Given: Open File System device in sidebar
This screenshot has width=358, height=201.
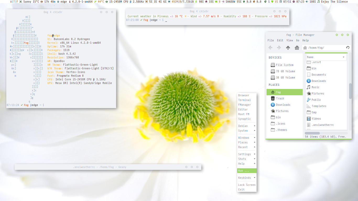Looking at the screenshot, I should pos(285,65).
